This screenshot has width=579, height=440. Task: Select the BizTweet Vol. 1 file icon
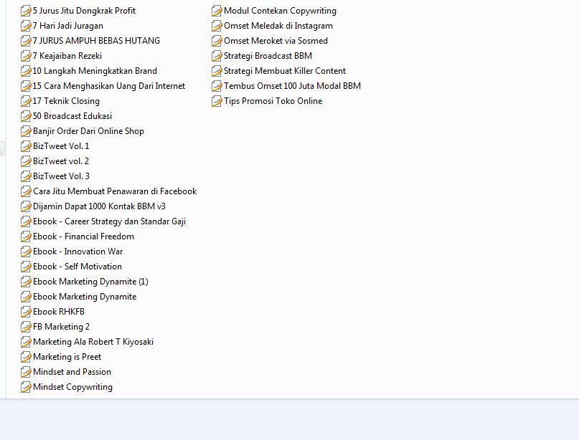pos(26,146)
